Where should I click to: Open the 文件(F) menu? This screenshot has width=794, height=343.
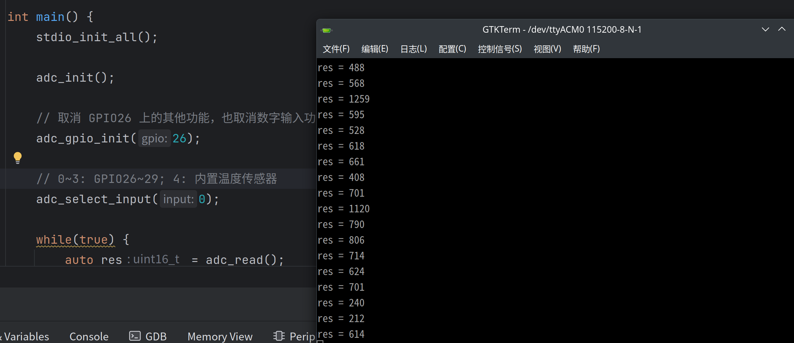(x=336, y=49)
